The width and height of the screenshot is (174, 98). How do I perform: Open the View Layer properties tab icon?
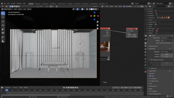145,49
